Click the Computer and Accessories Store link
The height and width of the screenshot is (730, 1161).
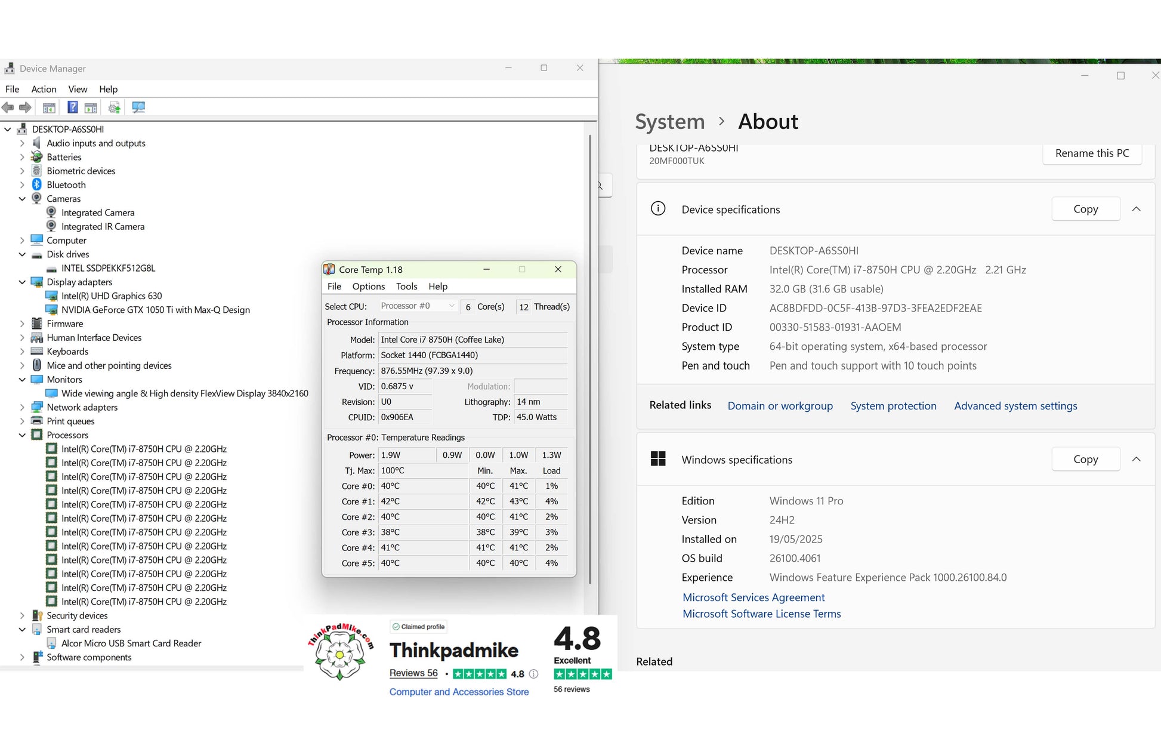459,692
